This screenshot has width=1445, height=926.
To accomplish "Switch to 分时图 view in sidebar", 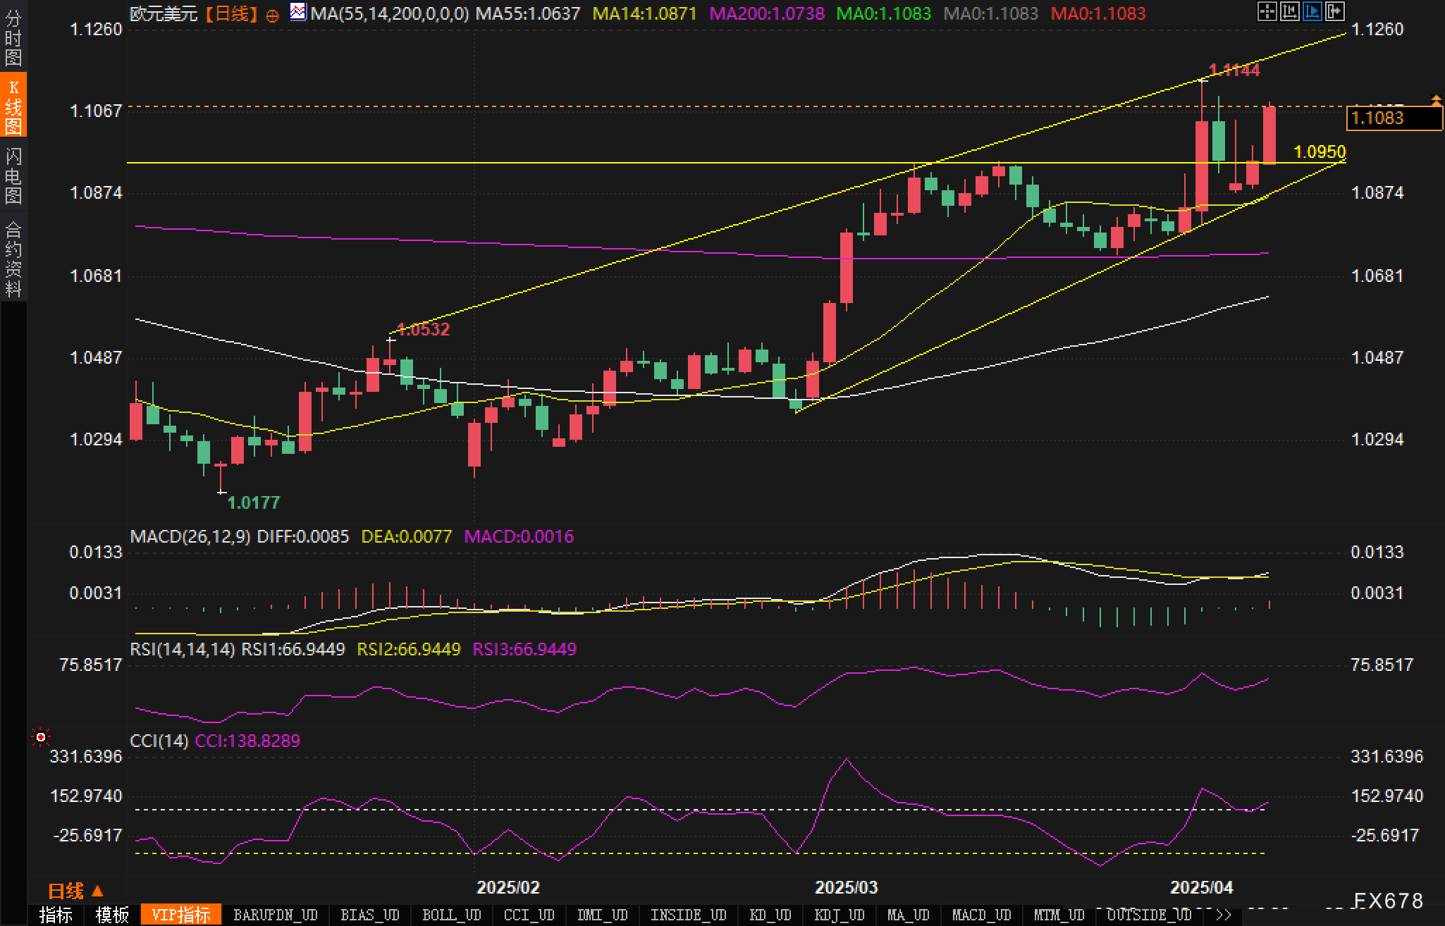I will point(13,38).
